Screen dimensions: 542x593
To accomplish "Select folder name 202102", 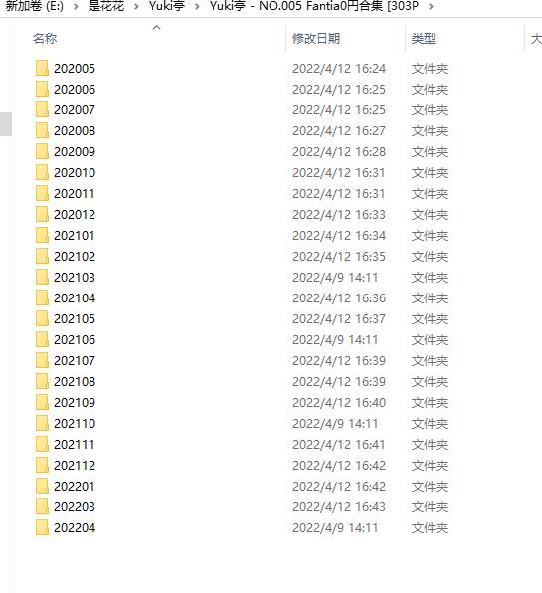I will 75,257.
